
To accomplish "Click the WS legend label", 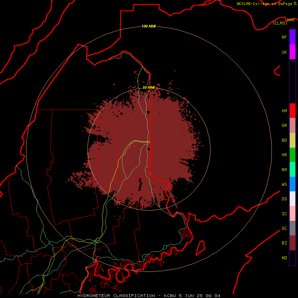I will tap(284, 184).
